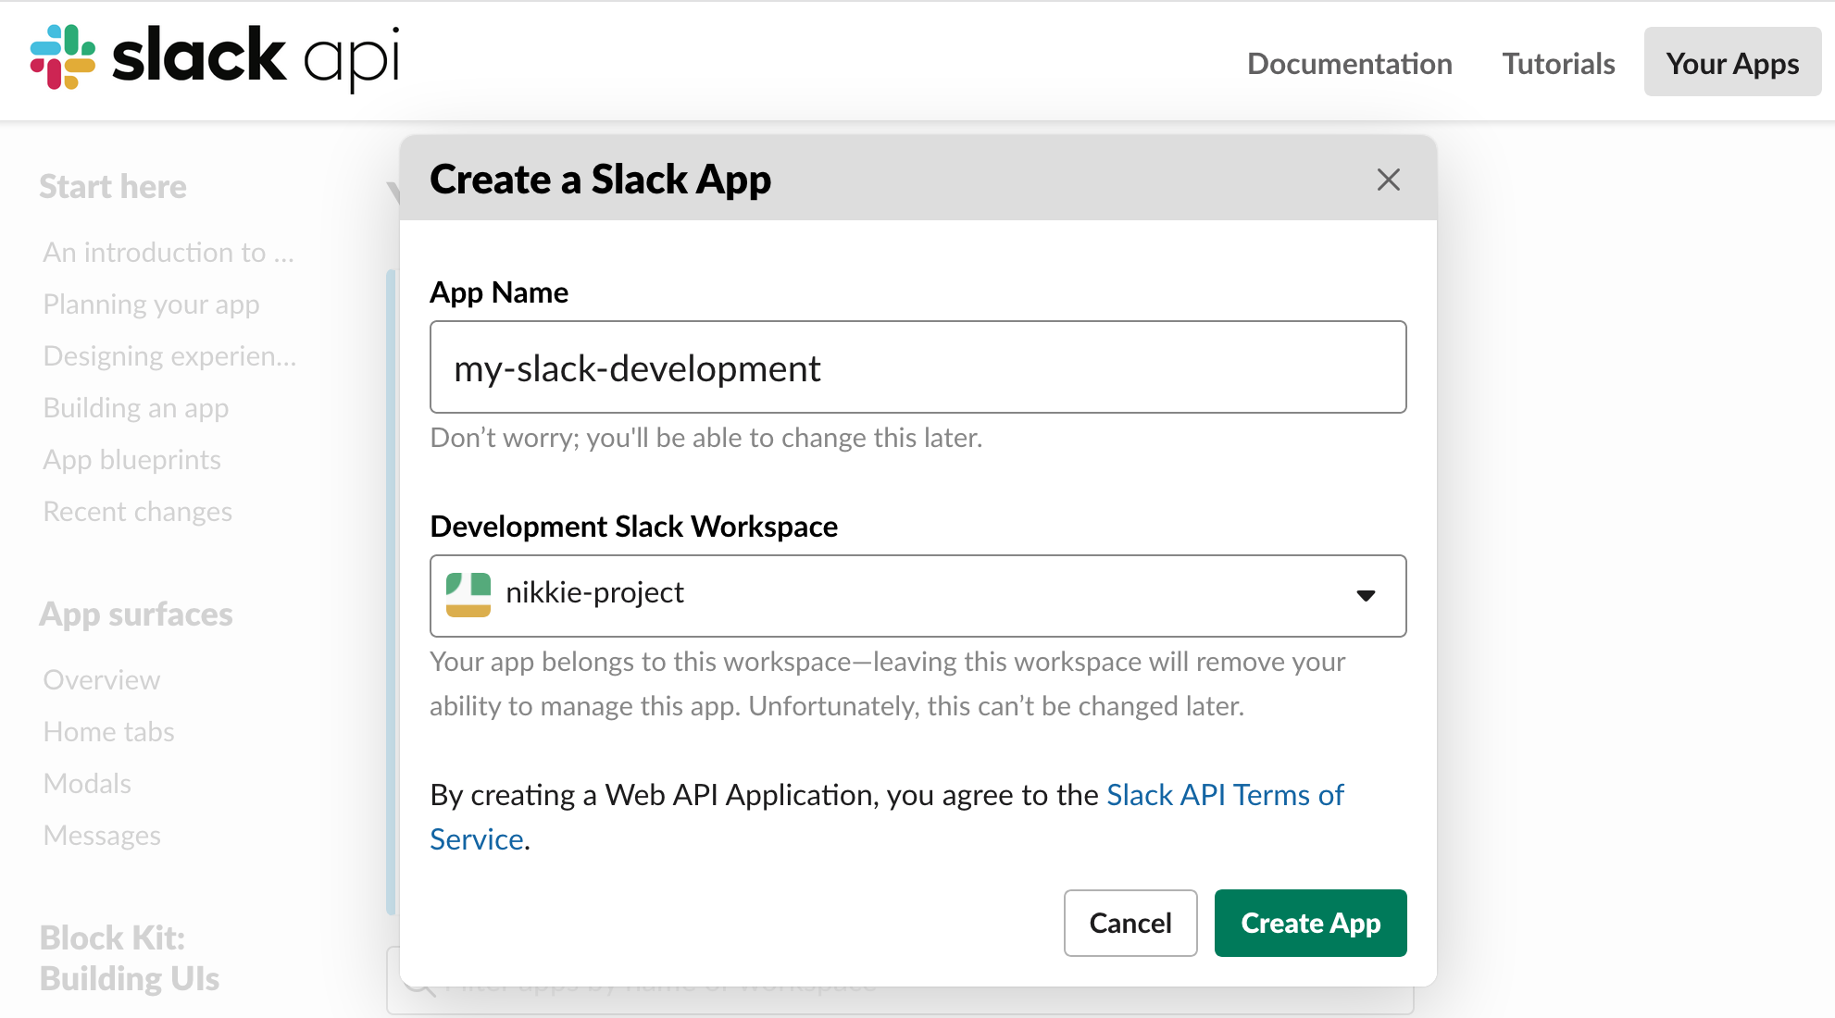
Task: Open Your Apps in top navigation
Action: click(x=1732, y=62)
